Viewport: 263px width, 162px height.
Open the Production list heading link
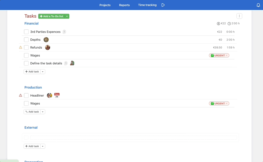[33, 87]
